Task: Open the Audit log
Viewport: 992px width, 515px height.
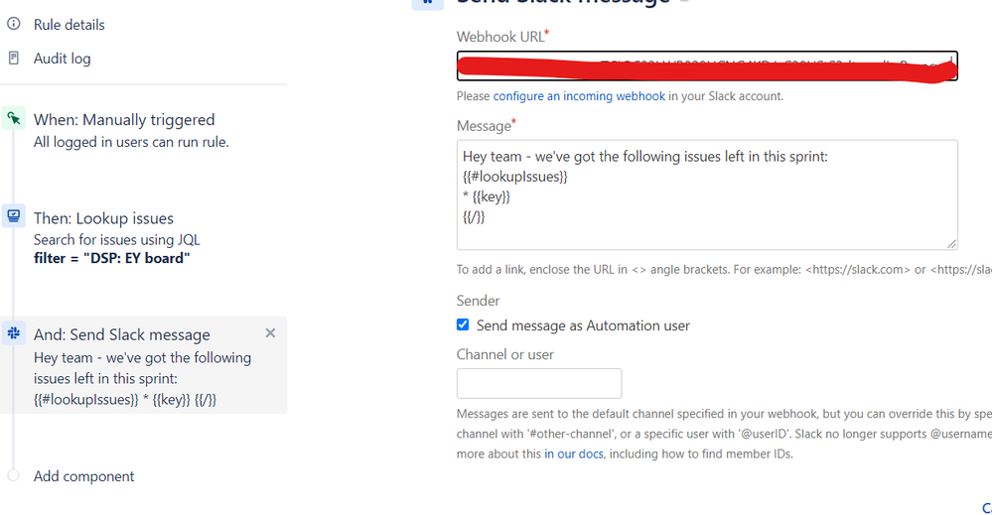Action: coord(62,59)
